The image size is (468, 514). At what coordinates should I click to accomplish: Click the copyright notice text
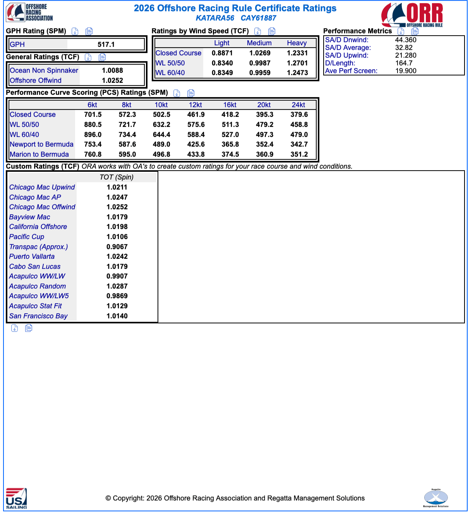click(235, 498)
